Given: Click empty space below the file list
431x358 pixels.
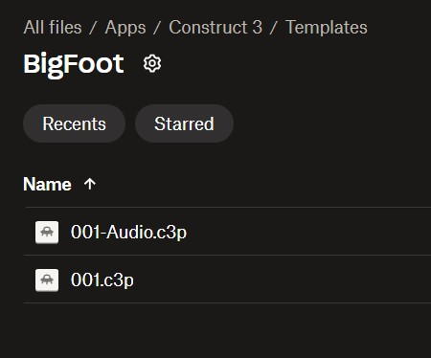Looking at the screenshot, I should [x=223, y=330].
